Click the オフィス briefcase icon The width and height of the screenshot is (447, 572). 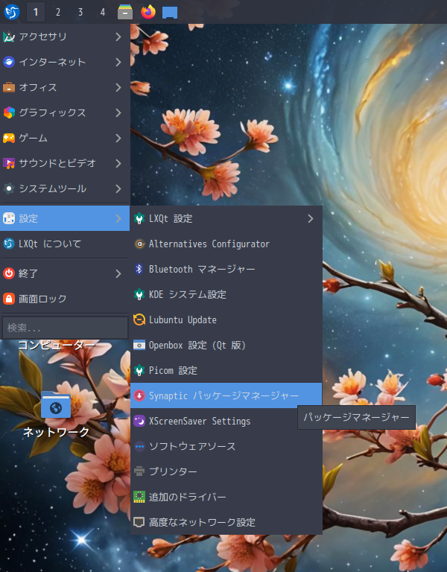[9, 88]
